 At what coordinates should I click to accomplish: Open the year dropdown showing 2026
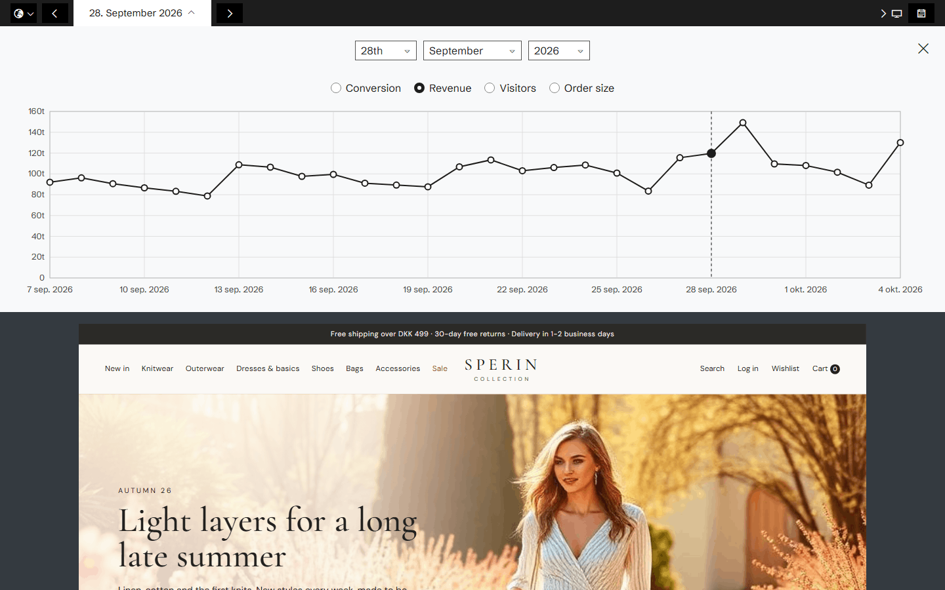point(559,50)
